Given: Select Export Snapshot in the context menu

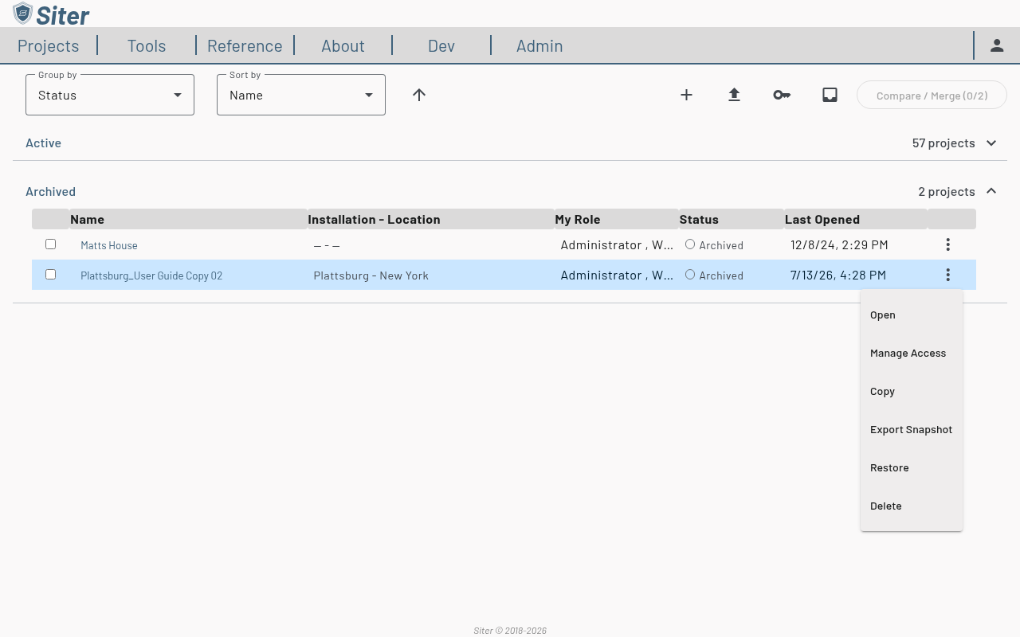Looking at the screenshot, I should point(912,429).
